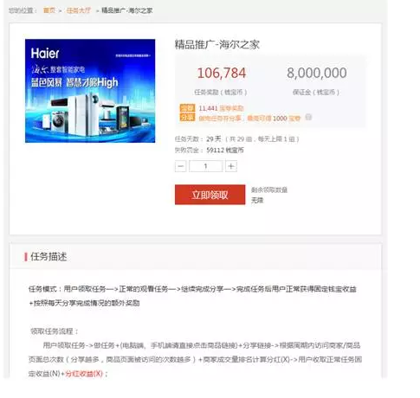This screenshot has width=420, height=398.
Task: Click the 精品推广-海尔之家 breadcrumb text
Action: coord(127,10)
